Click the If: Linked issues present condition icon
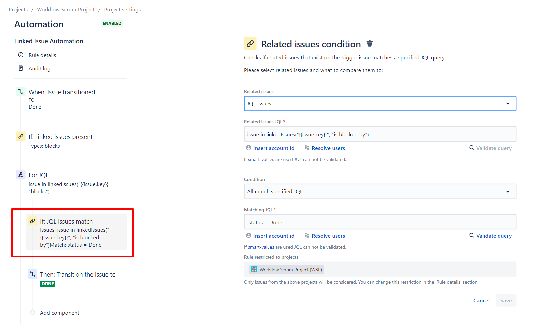 click(x=20, y=136)
